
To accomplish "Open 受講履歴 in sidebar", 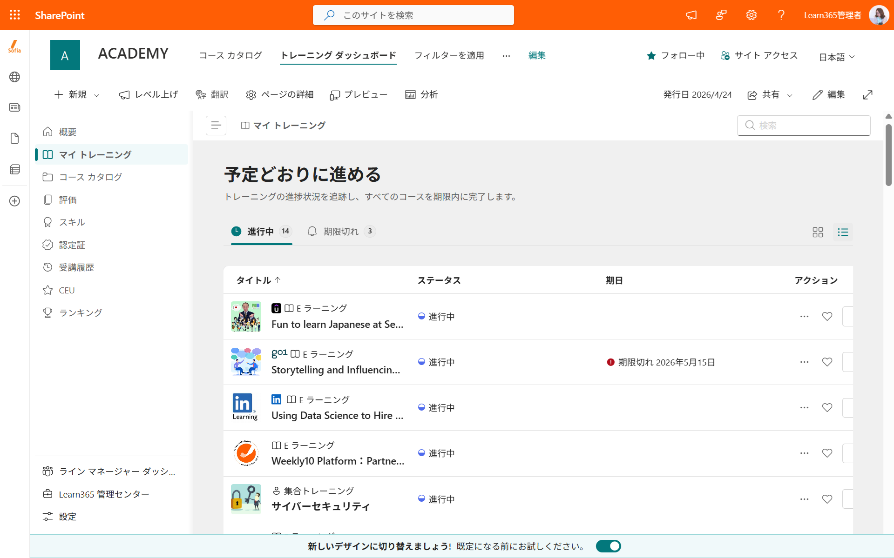I will click(x=112, y=267).
